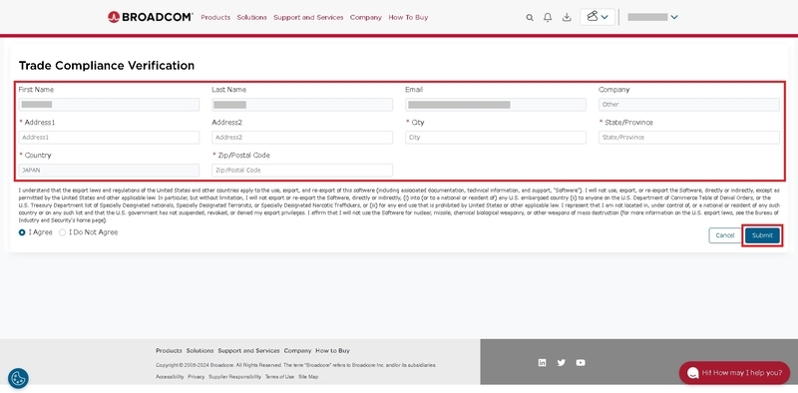This screenshot has width=798, height=393.
Task: Open the search magnifier icon
Action: pyautogui.click(x=530, y=17)
